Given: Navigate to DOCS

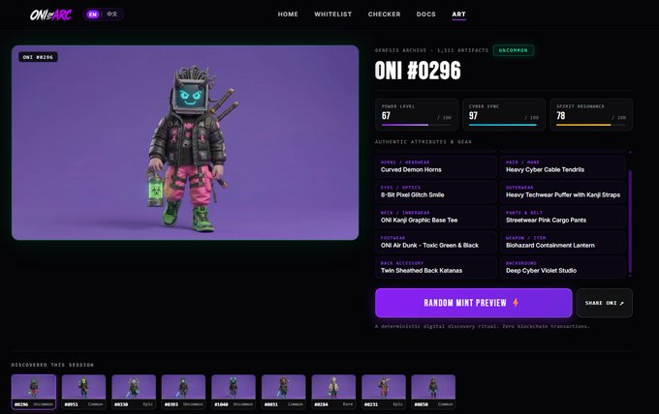Looking at the screenshot, I should 425,15.
